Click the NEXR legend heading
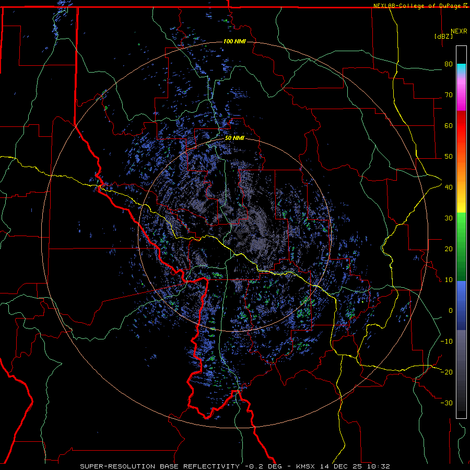Image resolution: width=470 pixels, height=470 pixels. [x=459, y=31]
